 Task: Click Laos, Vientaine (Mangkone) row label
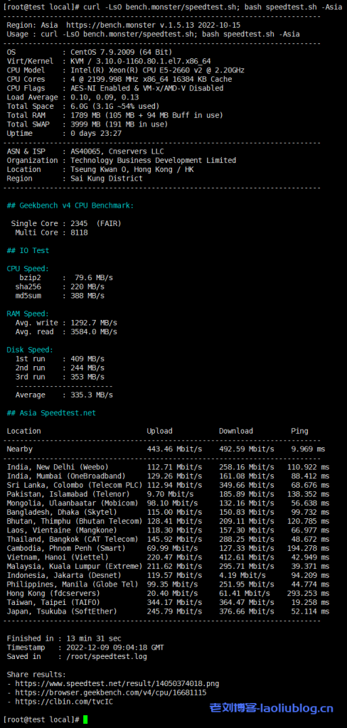click(x=62, y=530)
